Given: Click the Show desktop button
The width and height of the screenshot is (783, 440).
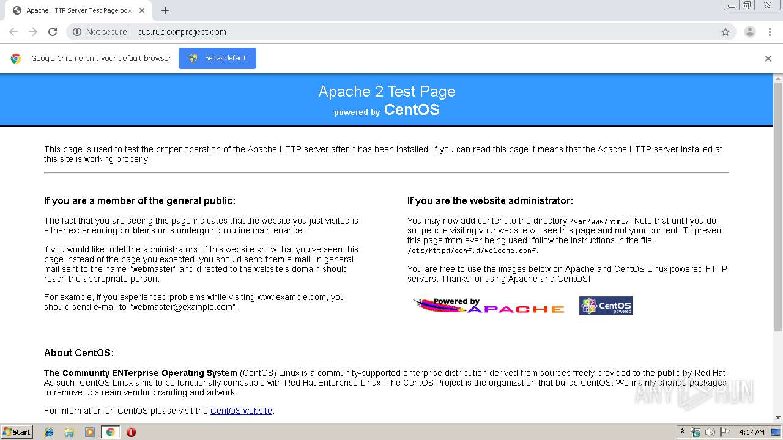Looking at the screenshot, I should (776, 432).
